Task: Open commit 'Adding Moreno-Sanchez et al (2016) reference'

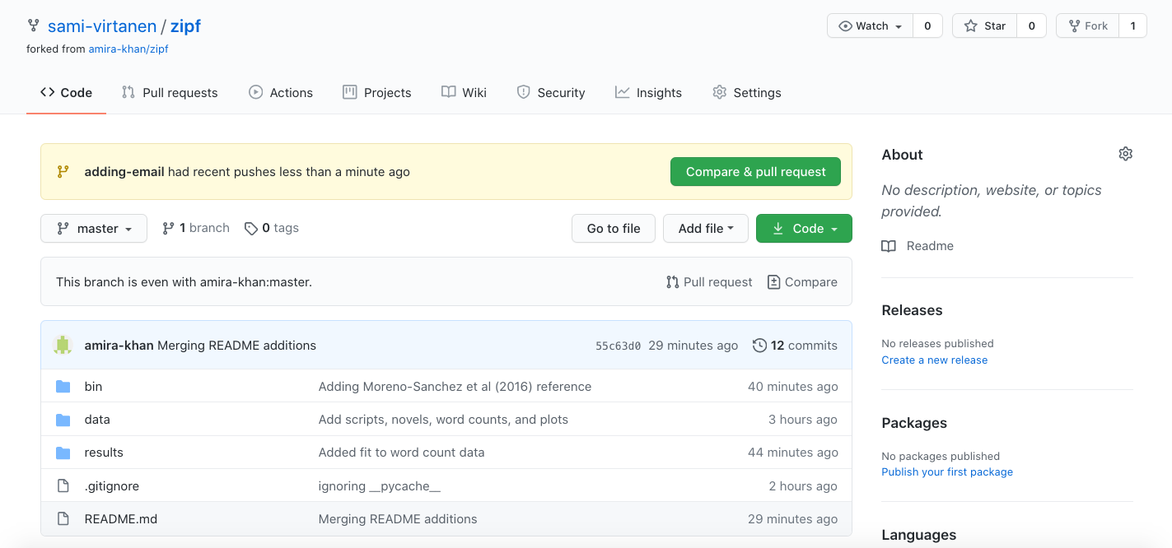Action: tap(455, 387)
